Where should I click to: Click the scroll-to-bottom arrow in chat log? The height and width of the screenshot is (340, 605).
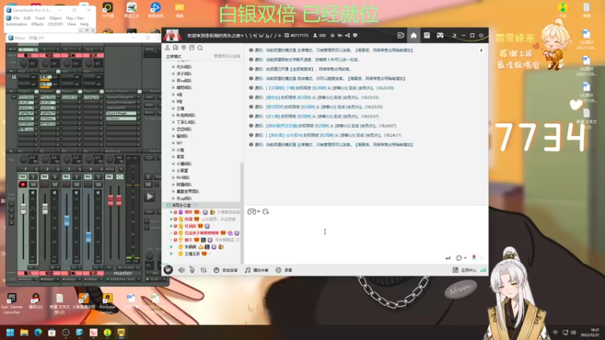481,51
